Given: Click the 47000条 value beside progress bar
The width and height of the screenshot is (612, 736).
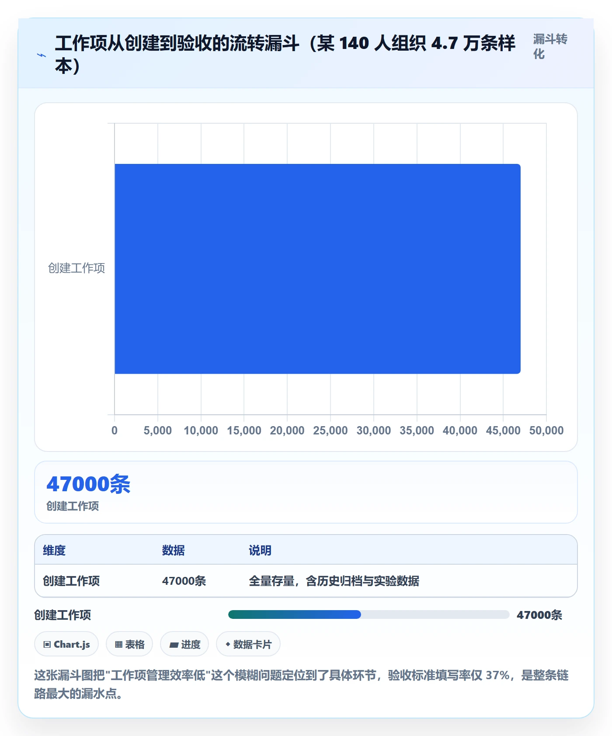Looking at the screenshot, I should [x=539, y=615].
